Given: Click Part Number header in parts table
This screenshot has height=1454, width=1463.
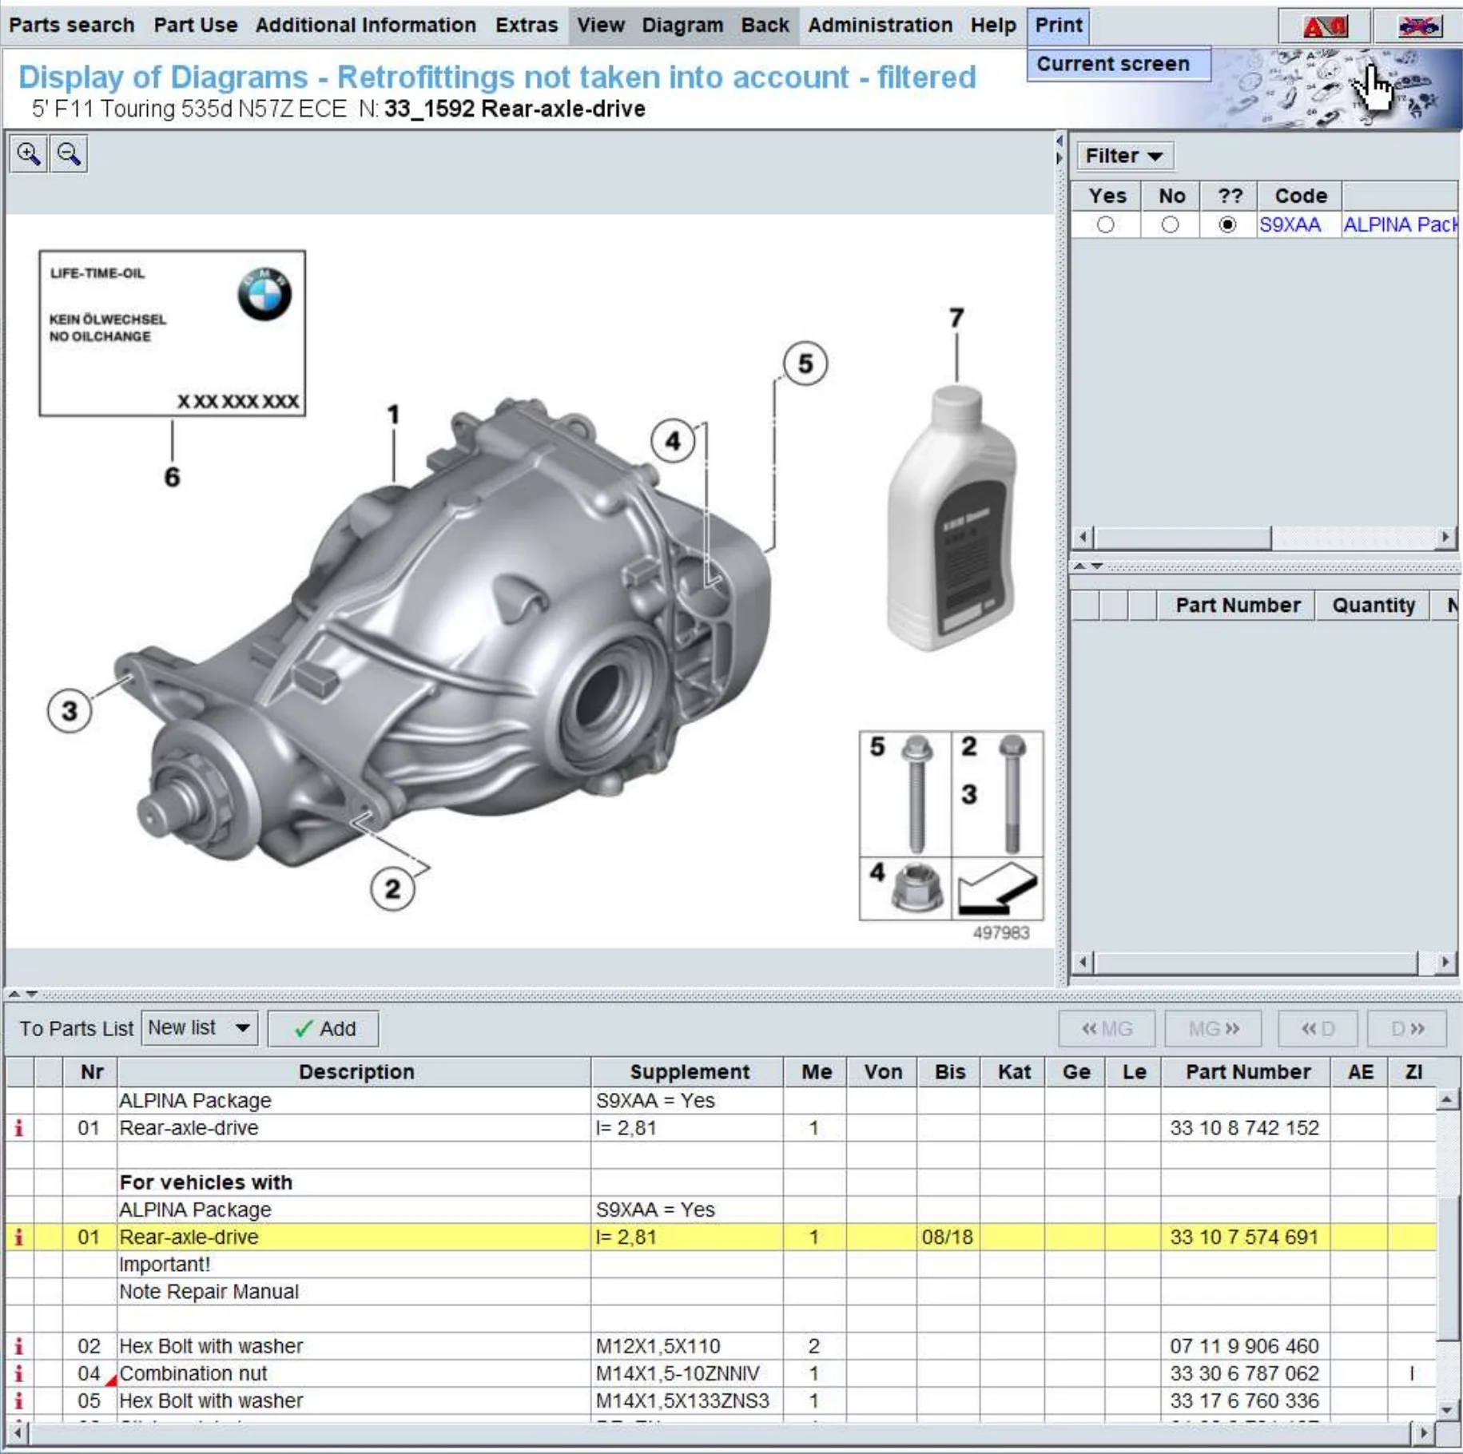Looking at the screenshot, I should click(1247, 1072).
